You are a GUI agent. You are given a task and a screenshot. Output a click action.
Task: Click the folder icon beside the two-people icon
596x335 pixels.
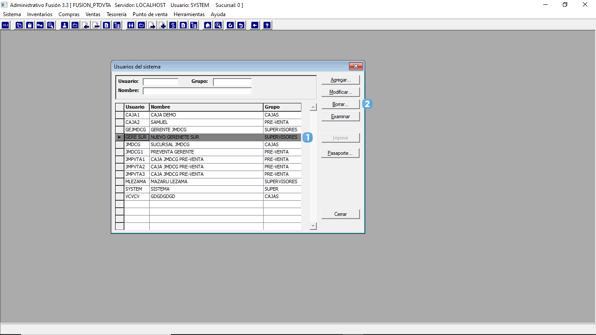tap(141, 25)
